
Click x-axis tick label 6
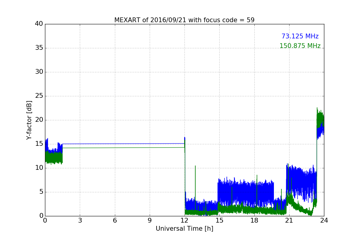pyautogui.click(x=115, y=220)
